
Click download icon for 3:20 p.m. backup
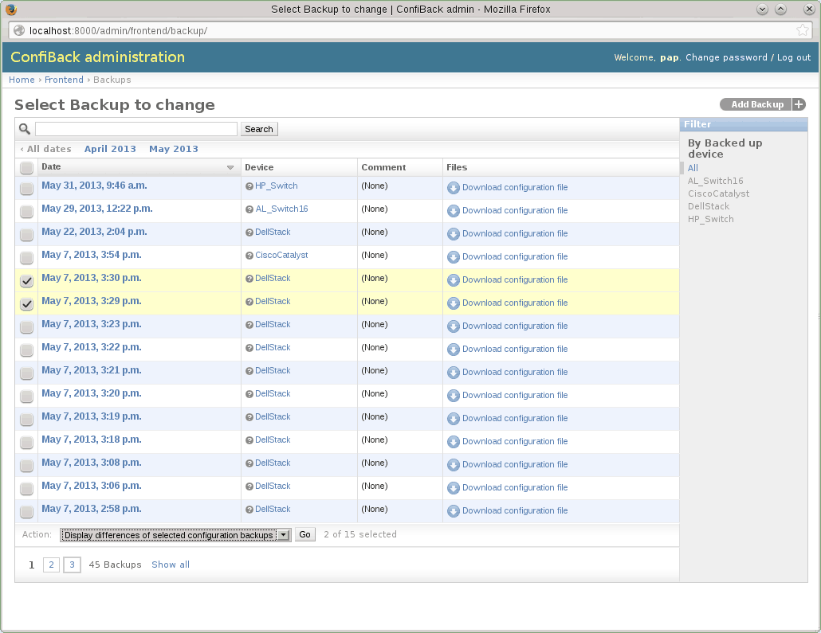coord(454,396)
